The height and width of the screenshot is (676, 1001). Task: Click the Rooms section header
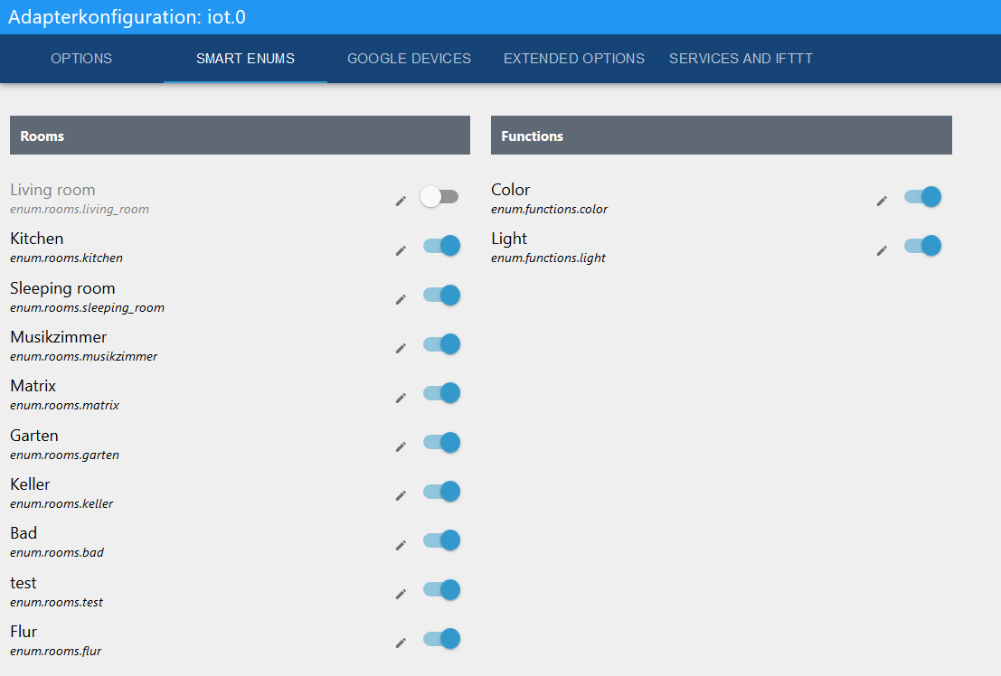pos(240,136)
